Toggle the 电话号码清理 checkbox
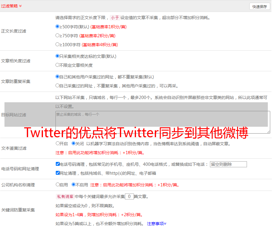Screen dimensions: 272x229 click(x=58, y=164)
